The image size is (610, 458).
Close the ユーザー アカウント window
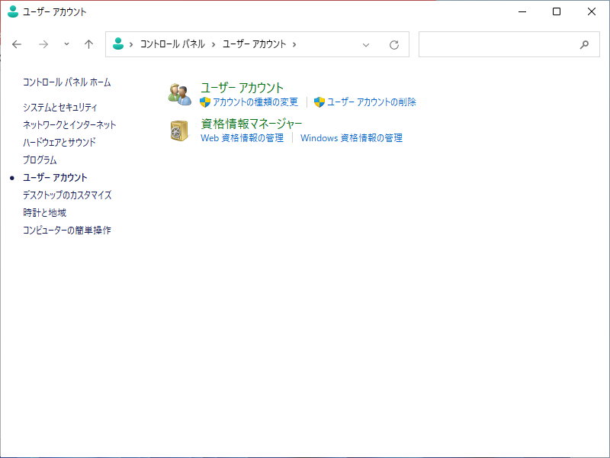(592, 11)
